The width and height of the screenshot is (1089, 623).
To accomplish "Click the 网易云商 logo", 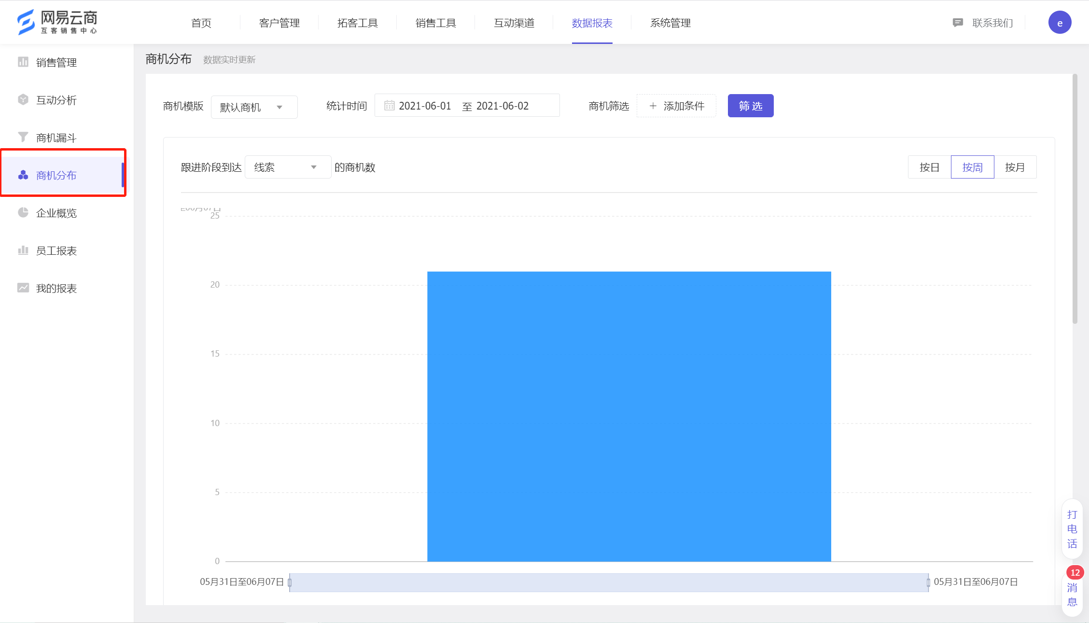I will point(57,22).
